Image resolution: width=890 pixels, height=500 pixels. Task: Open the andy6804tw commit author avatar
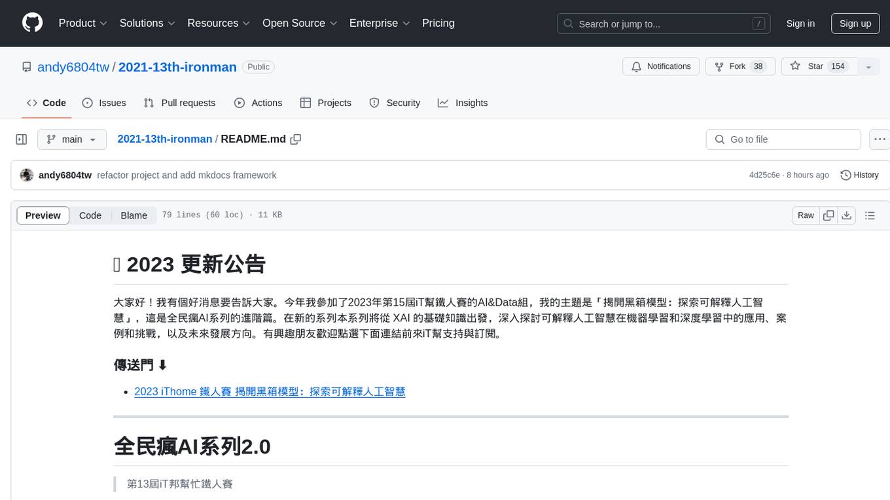[27, 175]
